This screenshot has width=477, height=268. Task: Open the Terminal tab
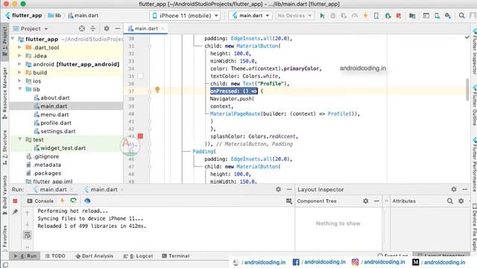[176, 256]
